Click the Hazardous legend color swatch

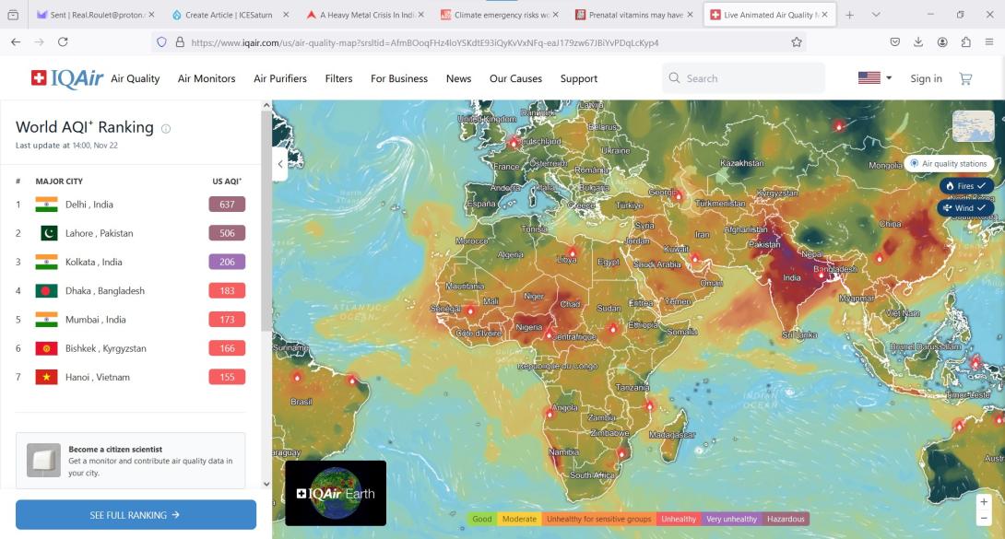[786, 519]
